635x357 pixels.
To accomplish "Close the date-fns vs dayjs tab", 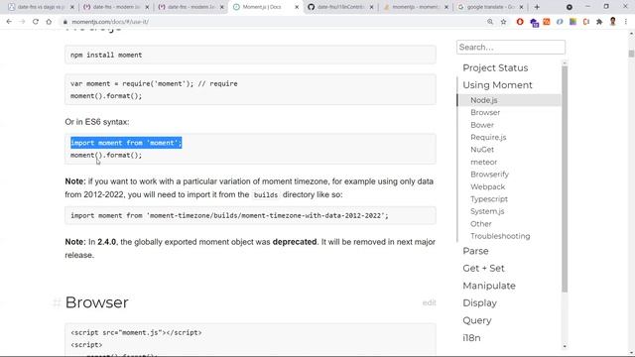I will 72,7.
